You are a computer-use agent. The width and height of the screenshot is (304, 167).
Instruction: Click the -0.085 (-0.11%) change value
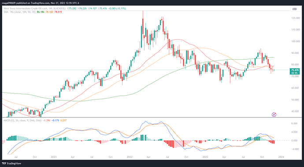tap(117, 8)
